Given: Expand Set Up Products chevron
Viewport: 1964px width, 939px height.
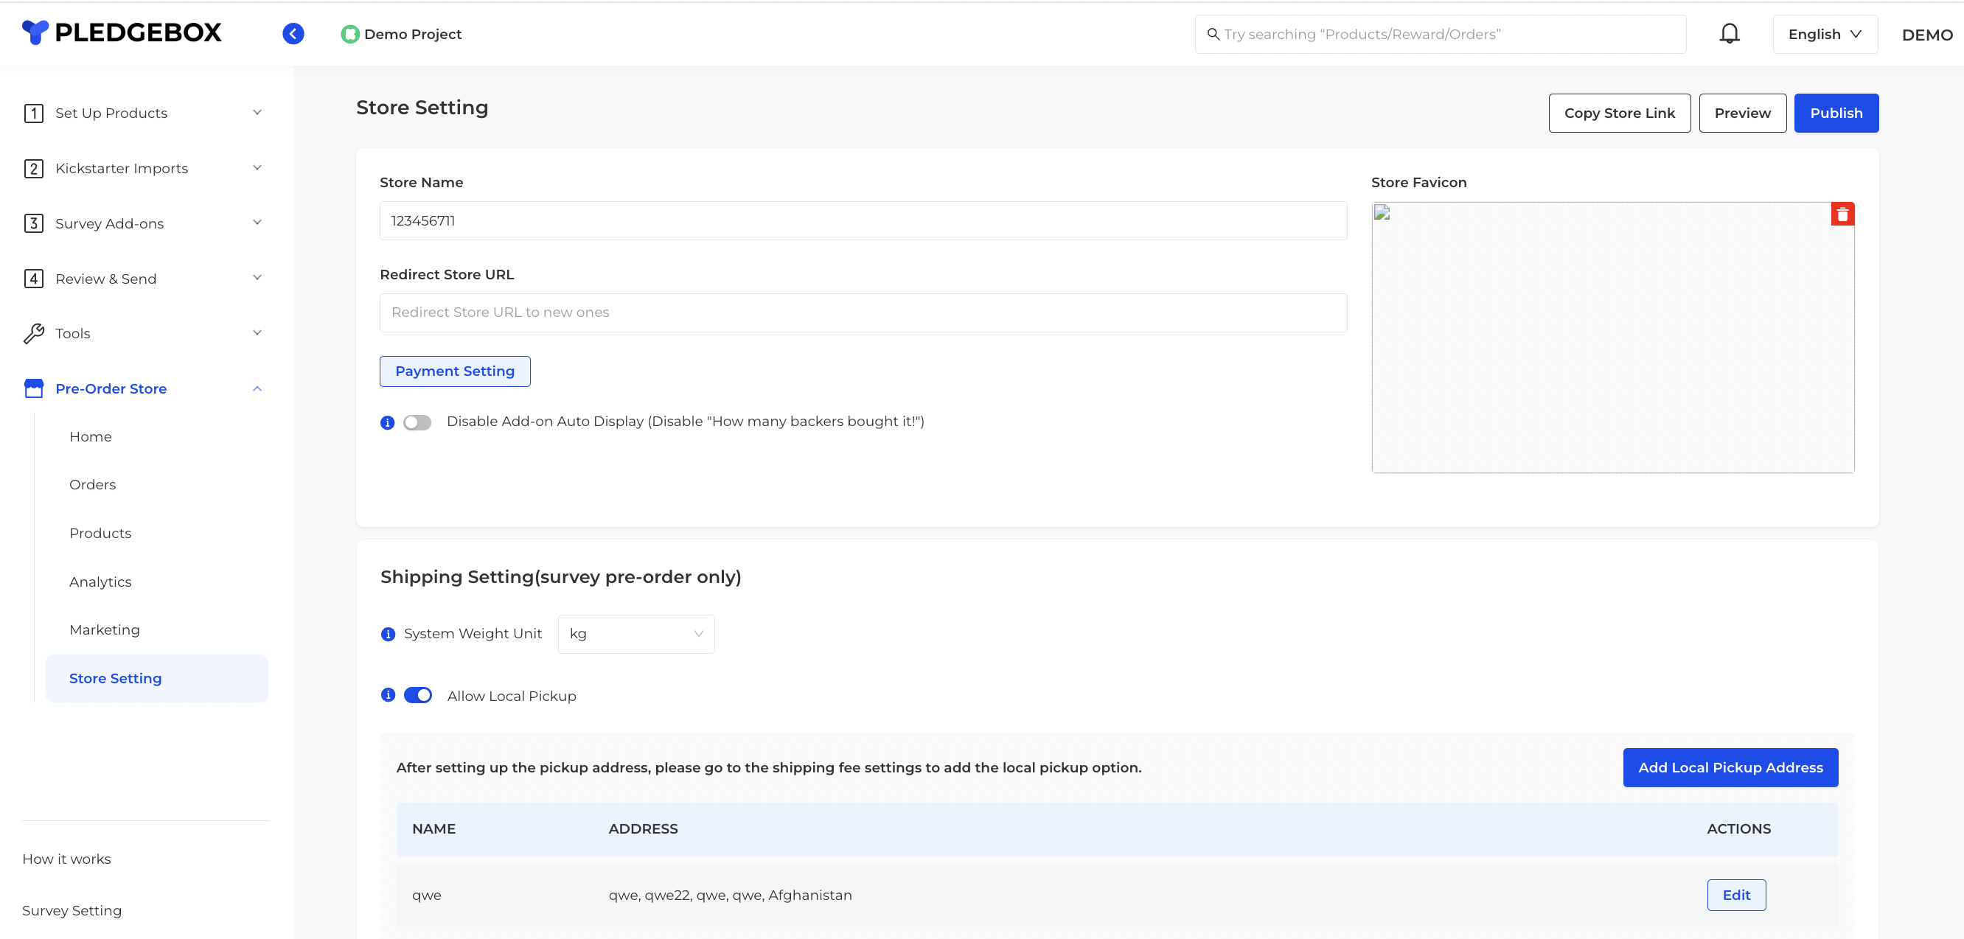Looking at the screenshot, I should pos(257,113).
